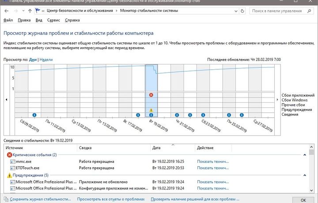
Task: Click Просмотреть все отчеты о проблемах
Action: (x=111, y=199)
